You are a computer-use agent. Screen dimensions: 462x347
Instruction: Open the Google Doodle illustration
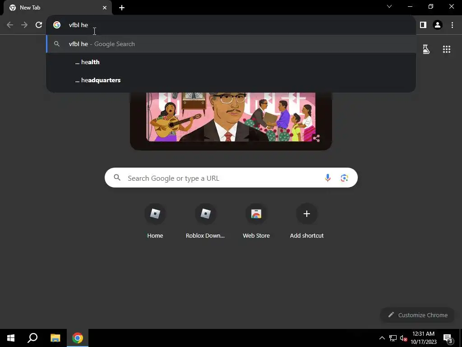(231, 117)
